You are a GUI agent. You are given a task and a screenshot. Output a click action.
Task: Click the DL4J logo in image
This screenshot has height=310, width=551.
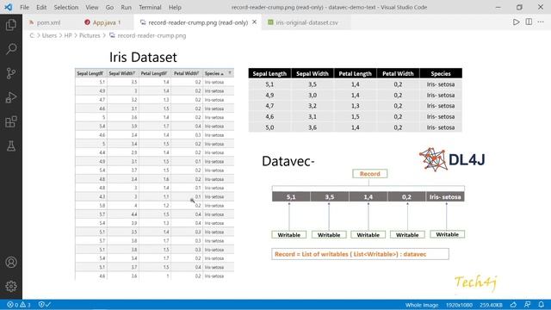click(452, 159)
